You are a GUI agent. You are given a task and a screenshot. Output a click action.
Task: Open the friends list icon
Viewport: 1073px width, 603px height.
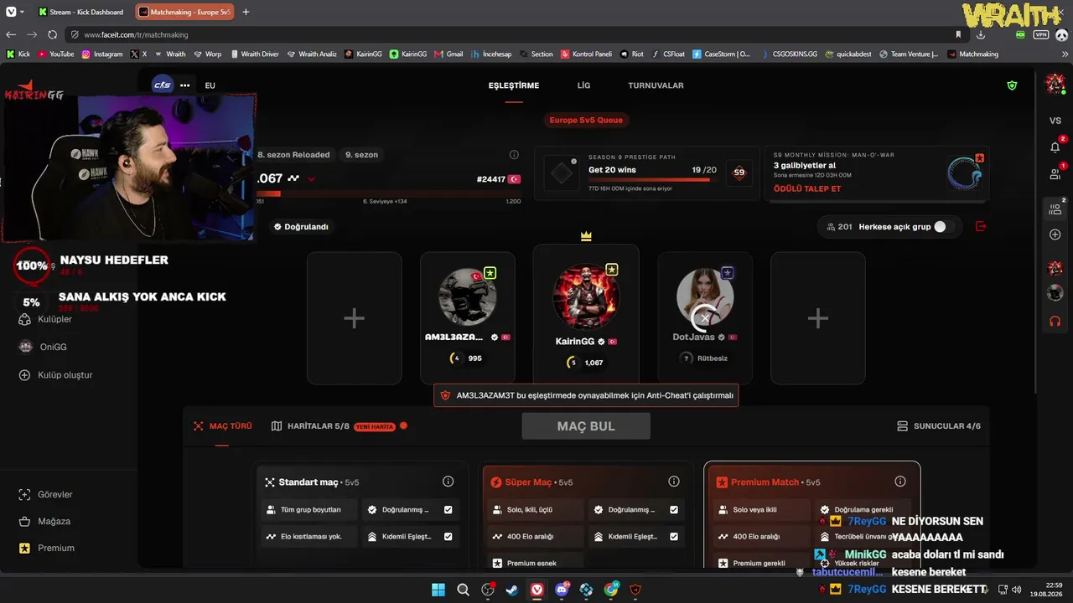(x=1055, y=174)
